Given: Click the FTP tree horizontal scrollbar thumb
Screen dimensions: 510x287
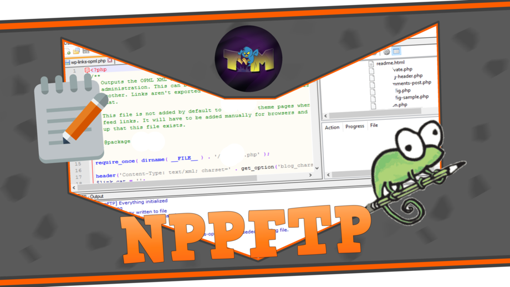Looking at the screenshot, I should (375, 113).
